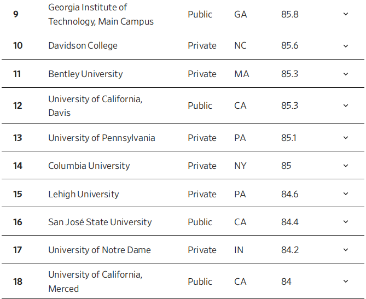Click the 85.8 score value

(x=290, y=14)
